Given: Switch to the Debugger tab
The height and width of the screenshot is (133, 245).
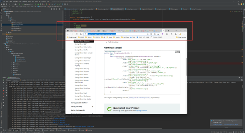Looking at the screenshot, I should pos(9,80).
